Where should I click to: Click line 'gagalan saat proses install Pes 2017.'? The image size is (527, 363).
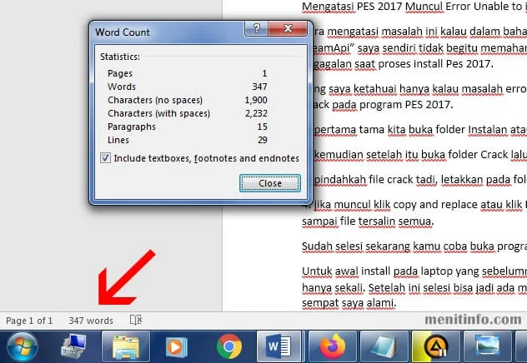404,64
